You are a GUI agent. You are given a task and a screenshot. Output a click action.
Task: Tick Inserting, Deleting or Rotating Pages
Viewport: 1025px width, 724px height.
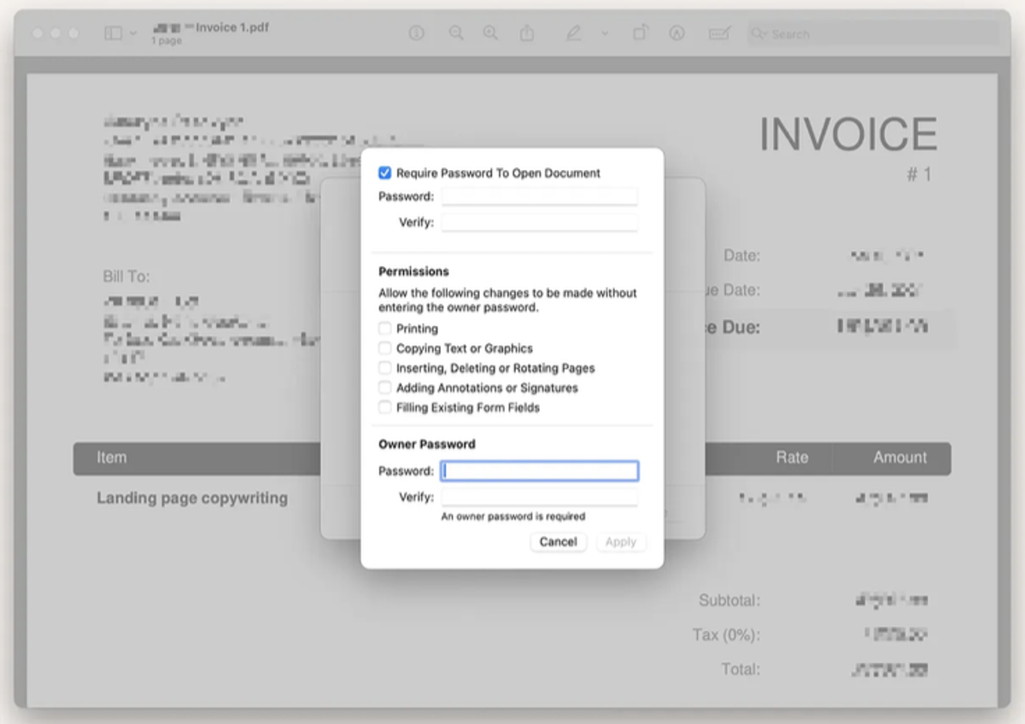coord(385,368)
